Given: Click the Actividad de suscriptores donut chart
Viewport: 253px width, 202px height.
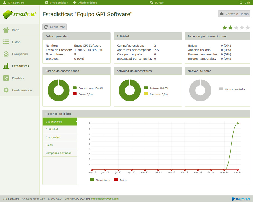Looking at the screenshot, I should pos(130,90).
